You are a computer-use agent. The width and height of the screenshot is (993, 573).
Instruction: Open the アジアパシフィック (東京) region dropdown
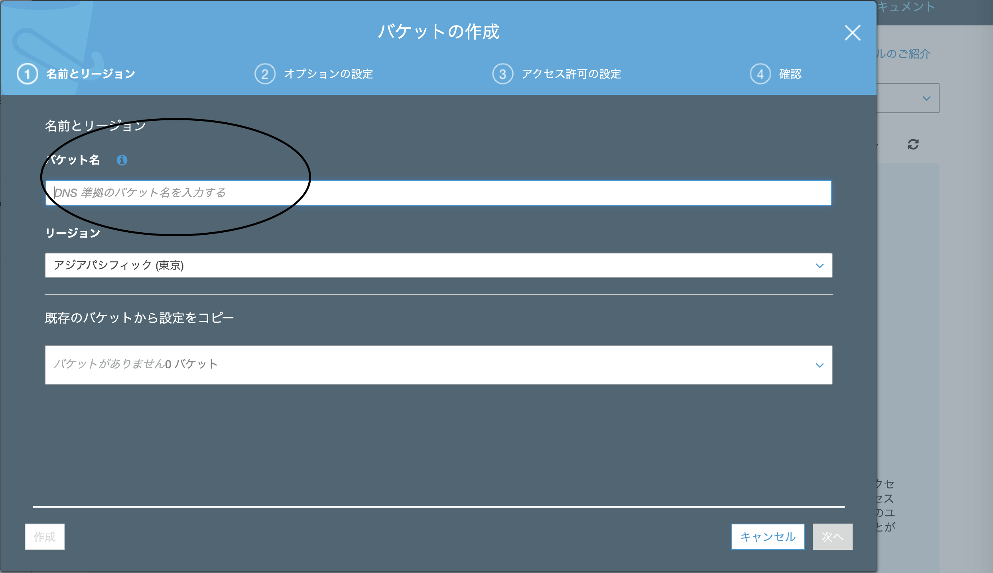click(x=439, y=265)
